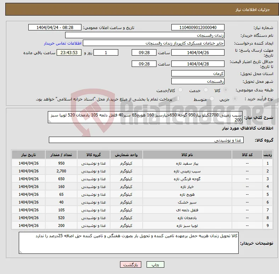279x274 pixels.
Task: Click quantity cell 2,700
Action: 61,171
